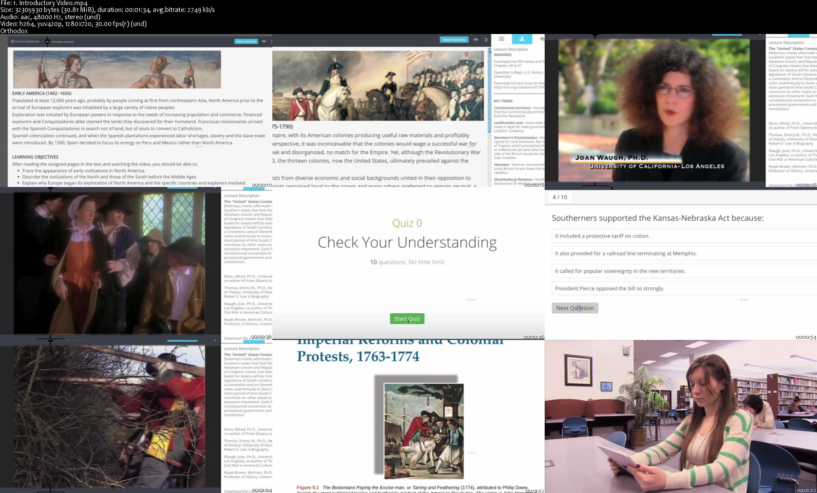Click Protests, 1763-1774 chapter title
This screenshot has width=817, height=493.
pyautogui.click(x=358, y=356)
